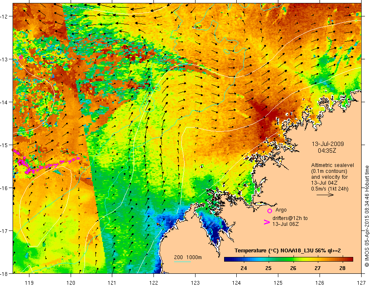
Task: Click the drifters magenta arrowhead legend symbol
Action: pos(267,222)
